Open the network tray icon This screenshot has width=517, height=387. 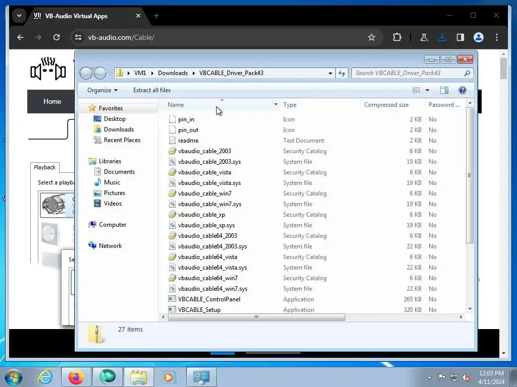[454, 377]
